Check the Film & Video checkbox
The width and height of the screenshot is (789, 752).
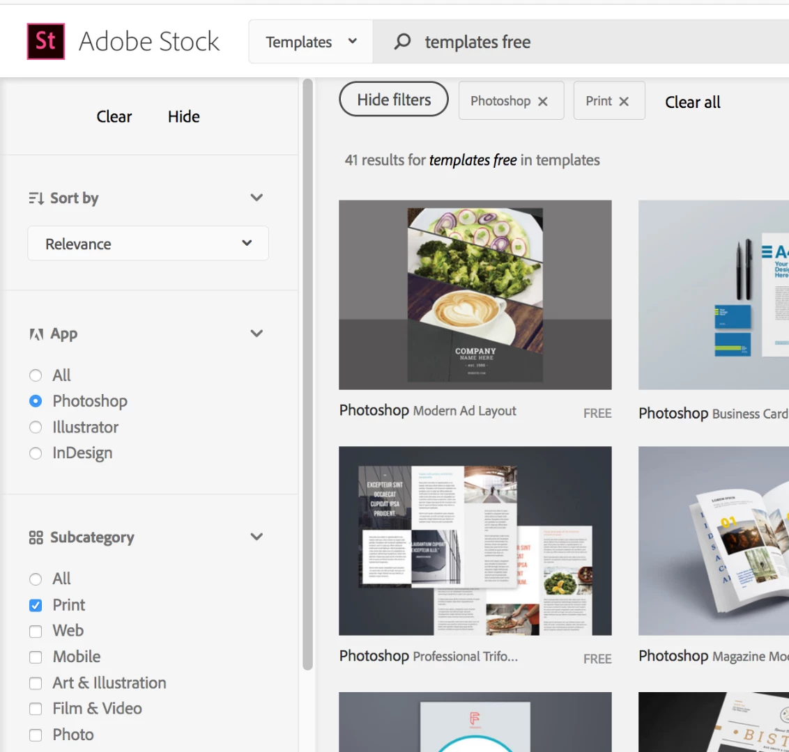36,709
